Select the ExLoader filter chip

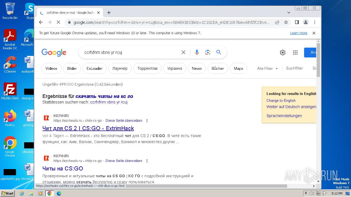[95, 68]
